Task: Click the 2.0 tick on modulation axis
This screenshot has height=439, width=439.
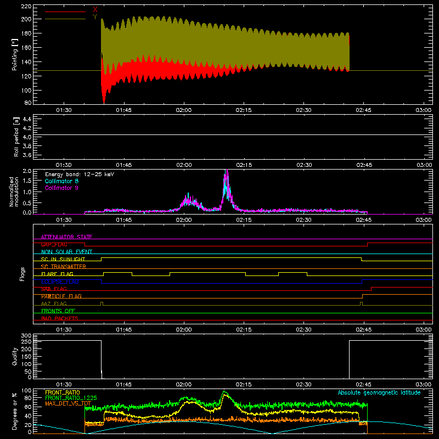Action: (x=27, y=171)
